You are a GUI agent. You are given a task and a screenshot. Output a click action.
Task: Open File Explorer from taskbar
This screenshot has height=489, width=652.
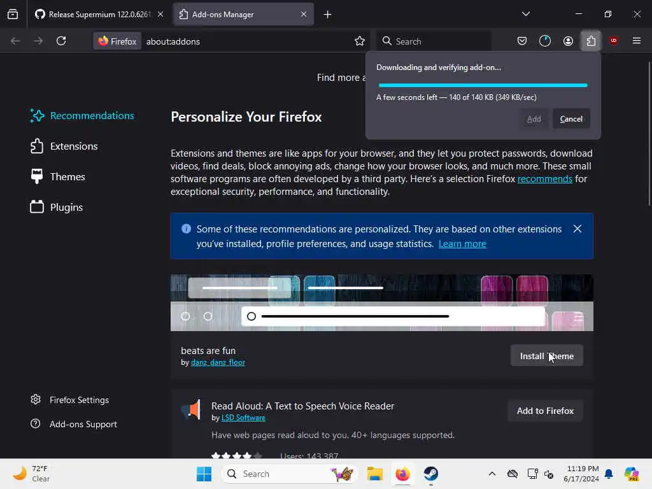374,474
